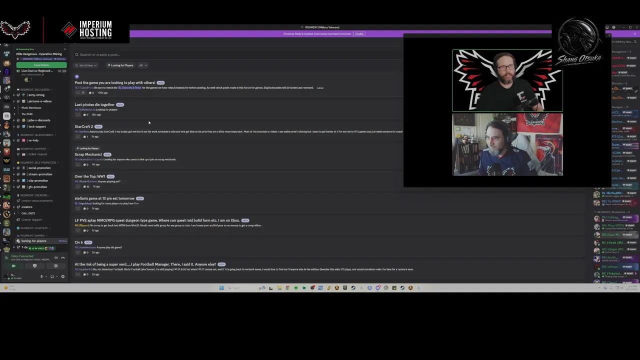The height and width of the screenshot is (360, 640).
Task: Open the creator-announcements channel
Action: point(37,201)
